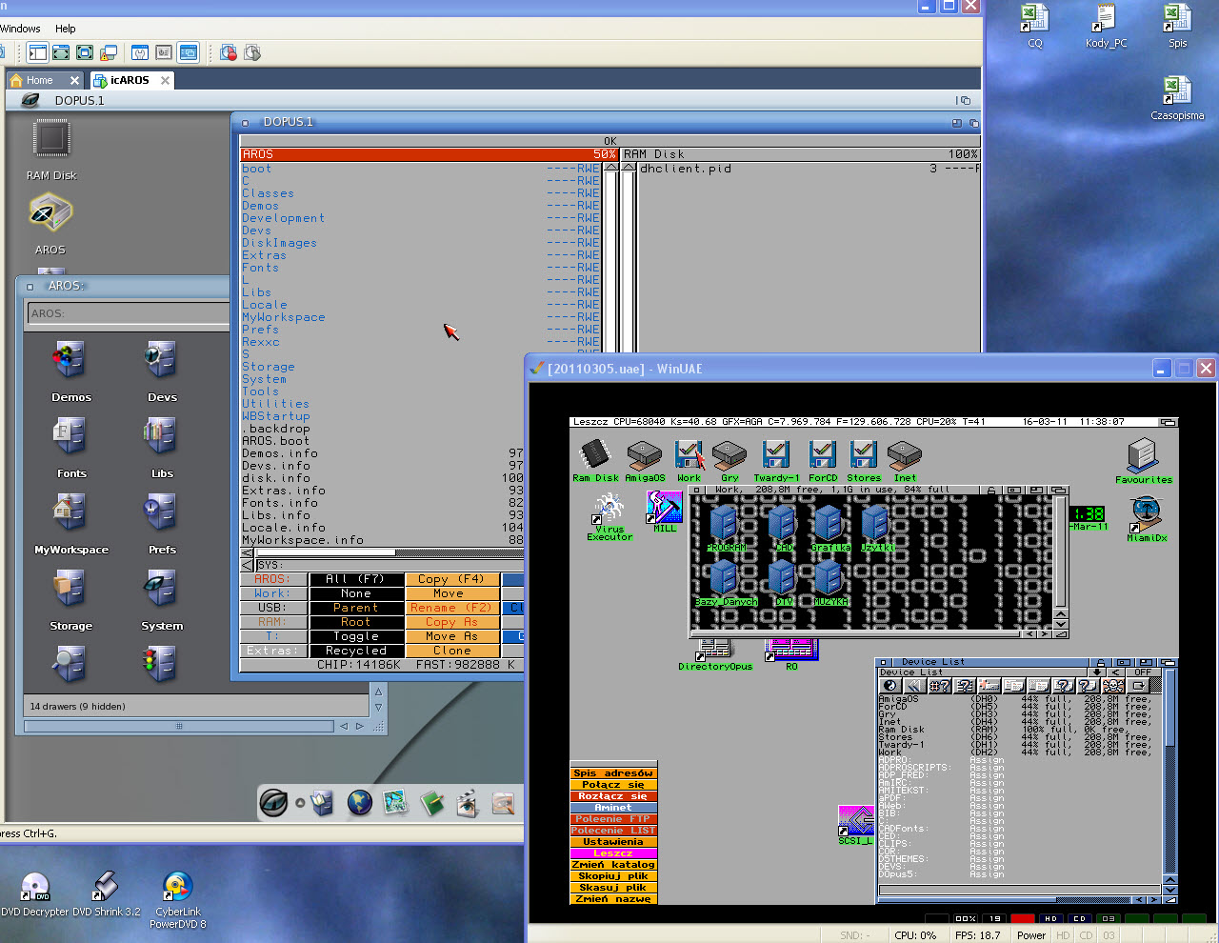Open the Storage drawer icon

[70, 598]
